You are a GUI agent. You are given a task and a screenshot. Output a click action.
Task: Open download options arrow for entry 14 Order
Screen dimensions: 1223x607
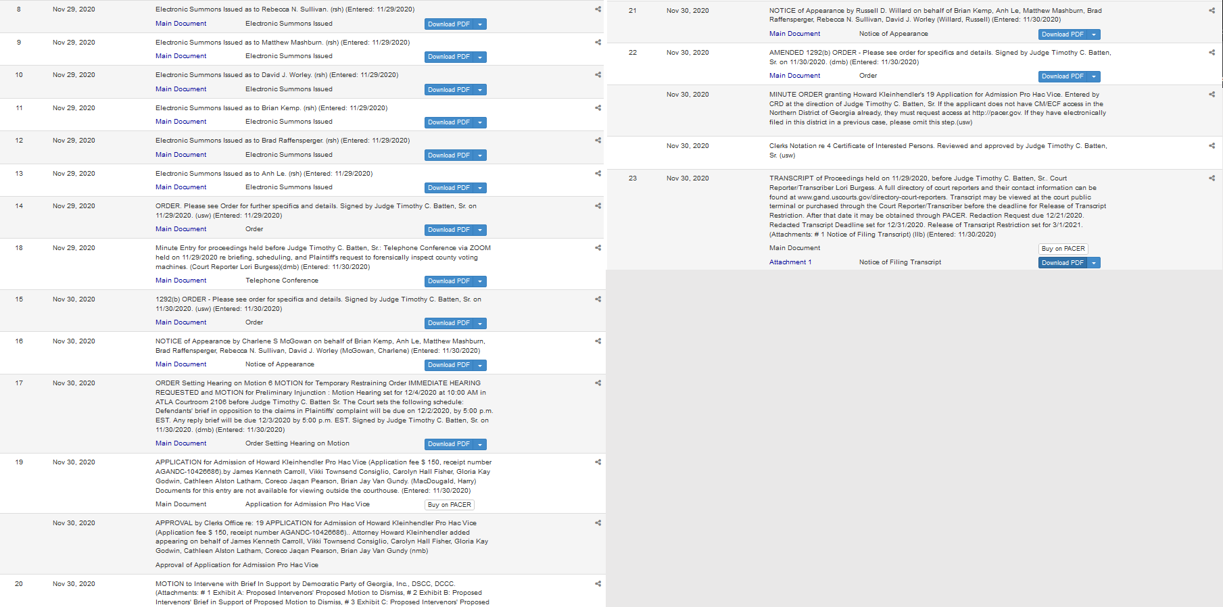coord(480,230)
